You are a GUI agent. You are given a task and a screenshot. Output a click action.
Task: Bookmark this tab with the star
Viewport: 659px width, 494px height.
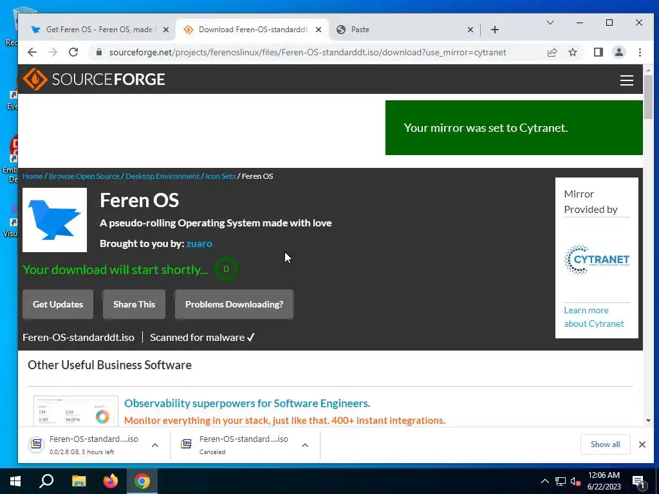point(572,52)
